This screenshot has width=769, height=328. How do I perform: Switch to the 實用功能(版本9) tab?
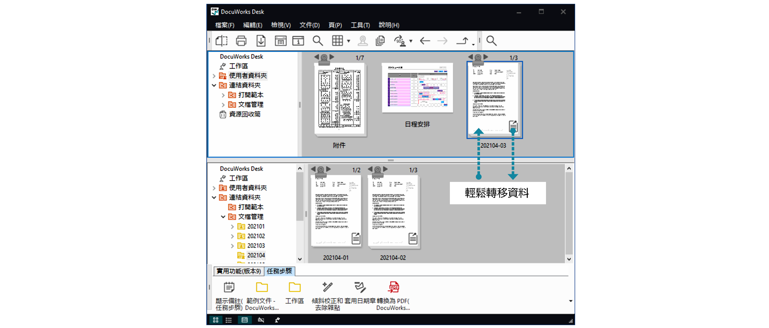pyautogui.click(x=239, y=271)
